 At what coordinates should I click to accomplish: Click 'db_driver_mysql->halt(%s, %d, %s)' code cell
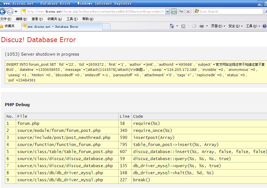[199, 173]
